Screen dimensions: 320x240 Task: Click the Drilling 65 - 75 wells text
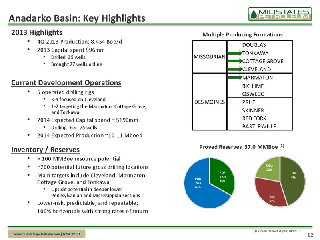pyautogui.click(x=74, y=128)
